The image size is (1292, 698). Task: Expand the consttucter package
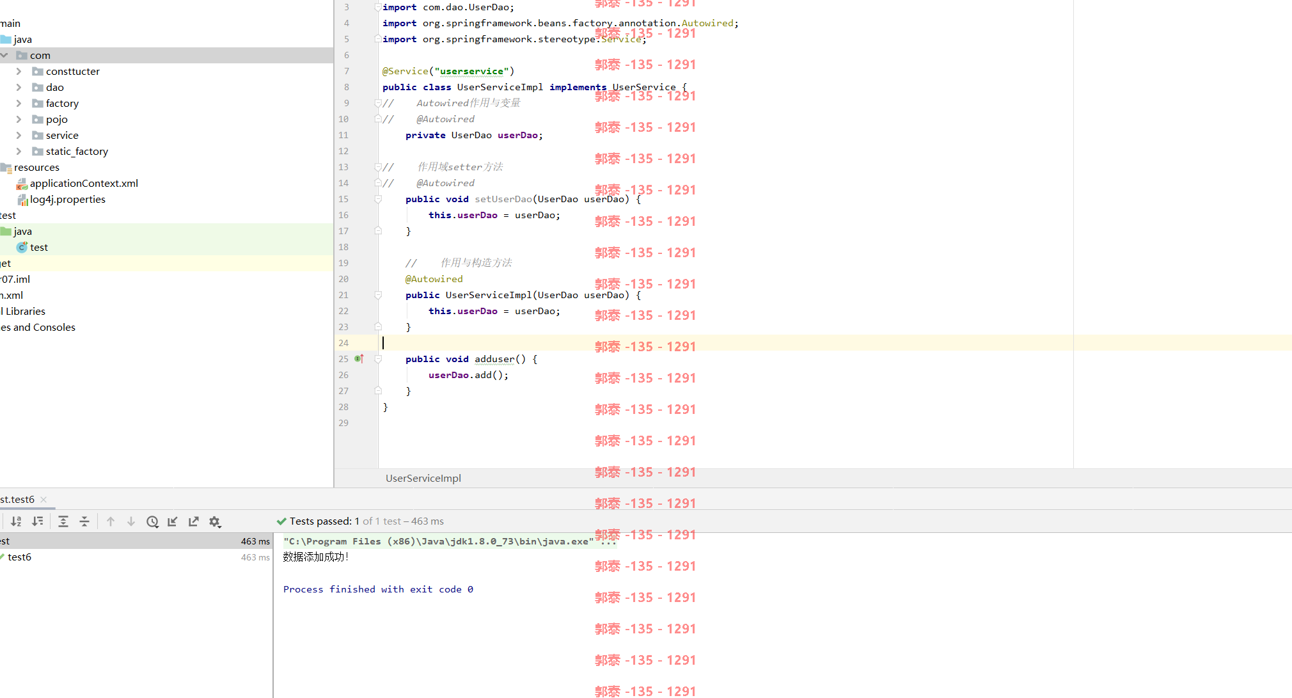point(19,71)
